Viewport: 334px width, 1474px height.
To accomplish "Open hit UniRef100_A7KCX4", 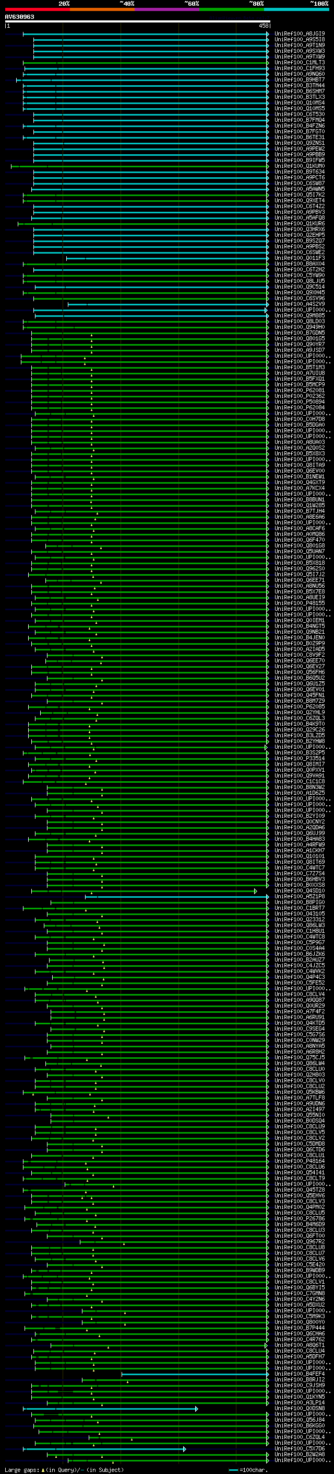I will coord(300,489).
